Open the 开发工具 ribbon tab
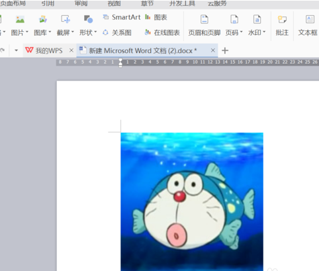 tap(182, 3)
